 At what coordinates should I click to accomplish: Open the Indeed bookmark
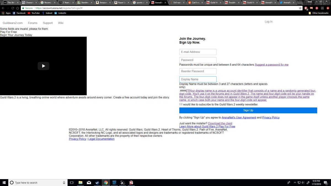click(x=47, y=13)
